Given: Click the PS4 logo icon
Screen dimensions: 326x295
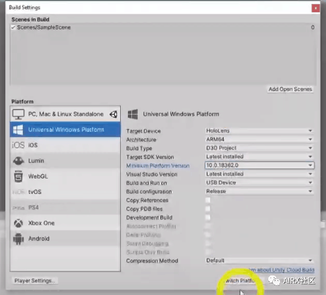Looking at the screenshot, I should [18, 207].
